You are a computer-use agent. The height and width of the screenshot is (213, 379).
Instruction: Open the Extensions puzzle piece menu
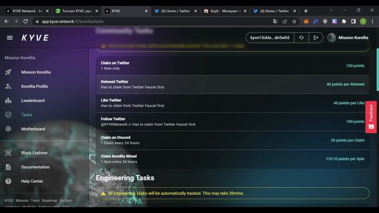(x=344, y=21)
